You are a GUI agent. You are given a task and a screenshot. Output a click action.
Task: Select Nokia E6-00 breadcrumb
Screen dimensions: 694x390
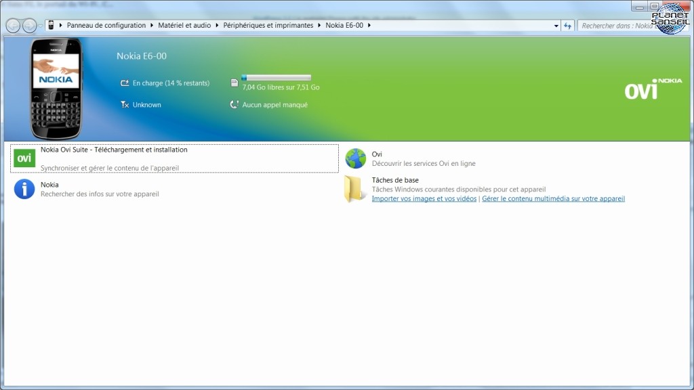click(x=344, y=25)
